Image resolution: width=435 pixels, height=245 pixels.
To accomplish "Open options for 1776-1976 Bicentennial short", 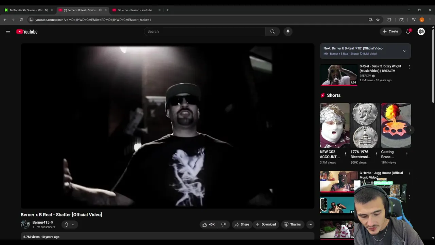I will point(376,154).
